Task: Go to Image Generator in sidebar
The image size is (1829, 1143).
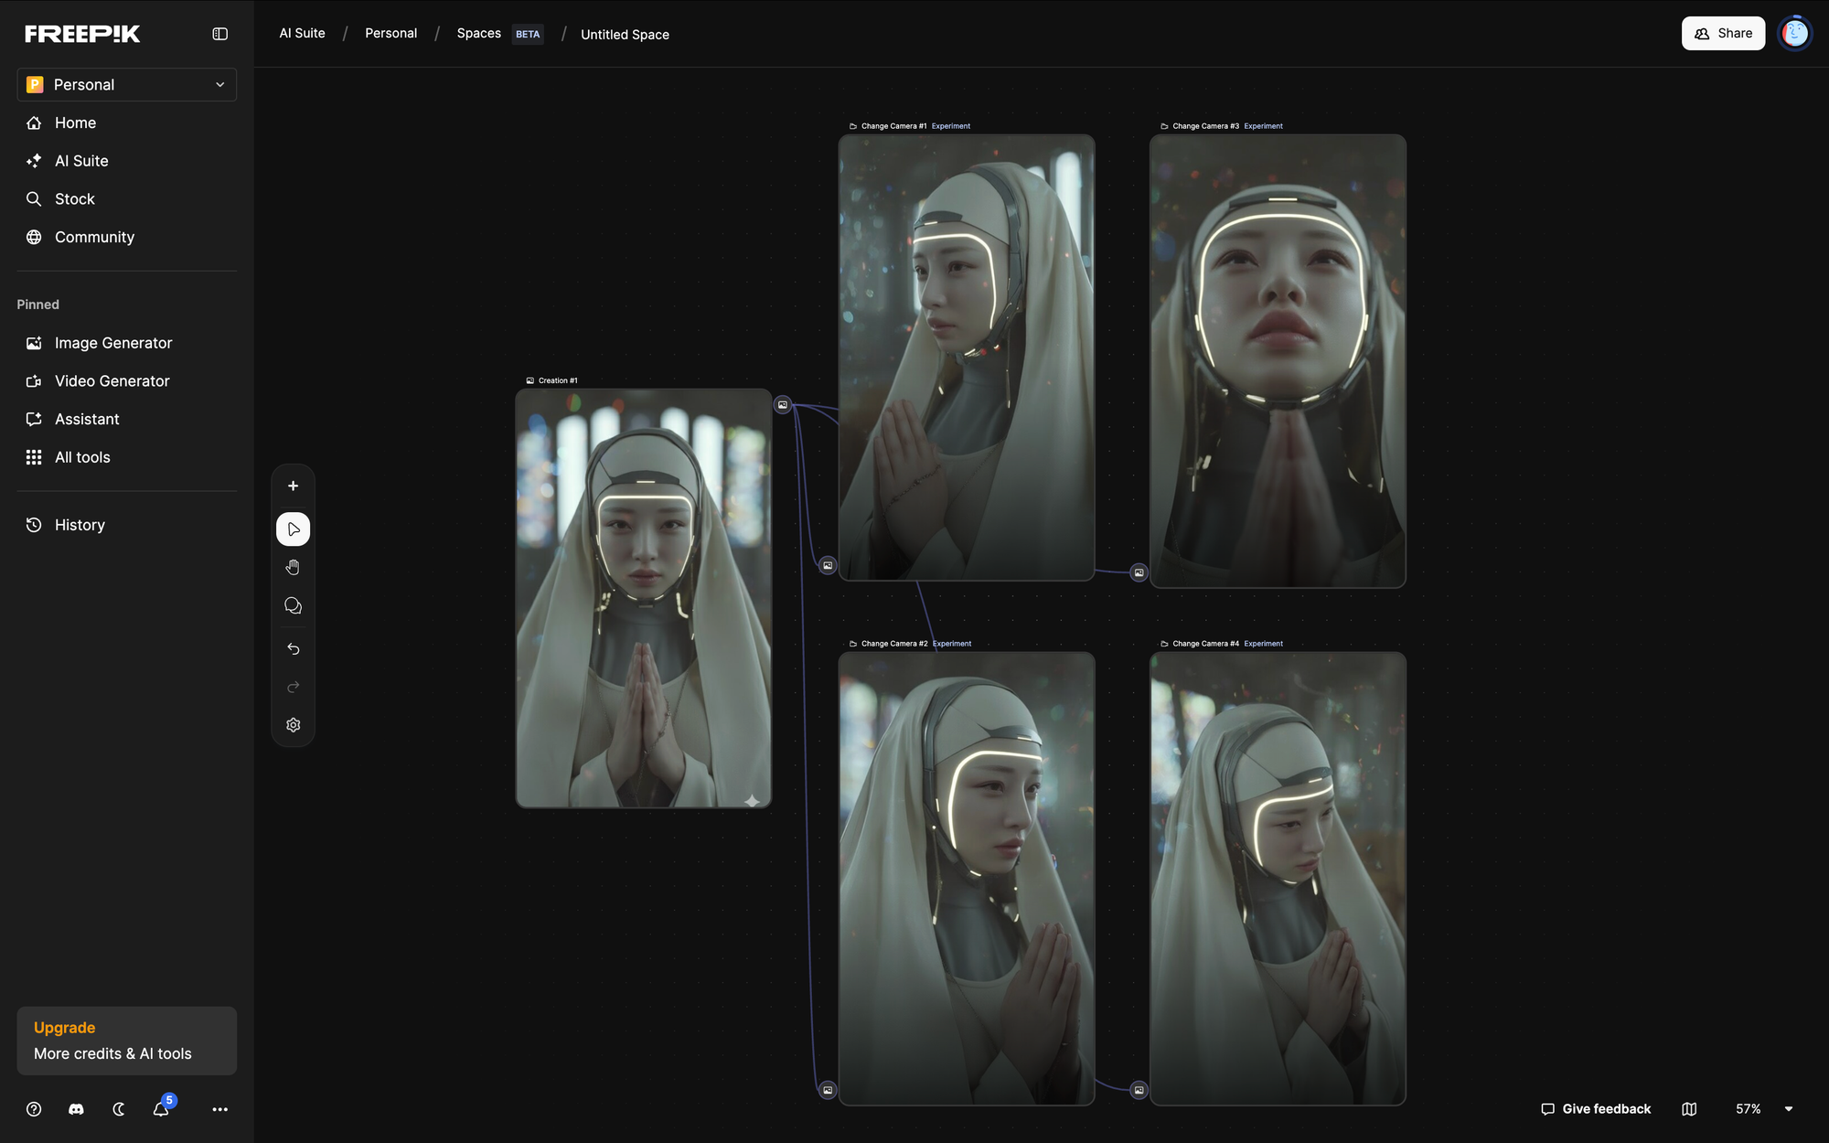Action: [x=113, y=343]
